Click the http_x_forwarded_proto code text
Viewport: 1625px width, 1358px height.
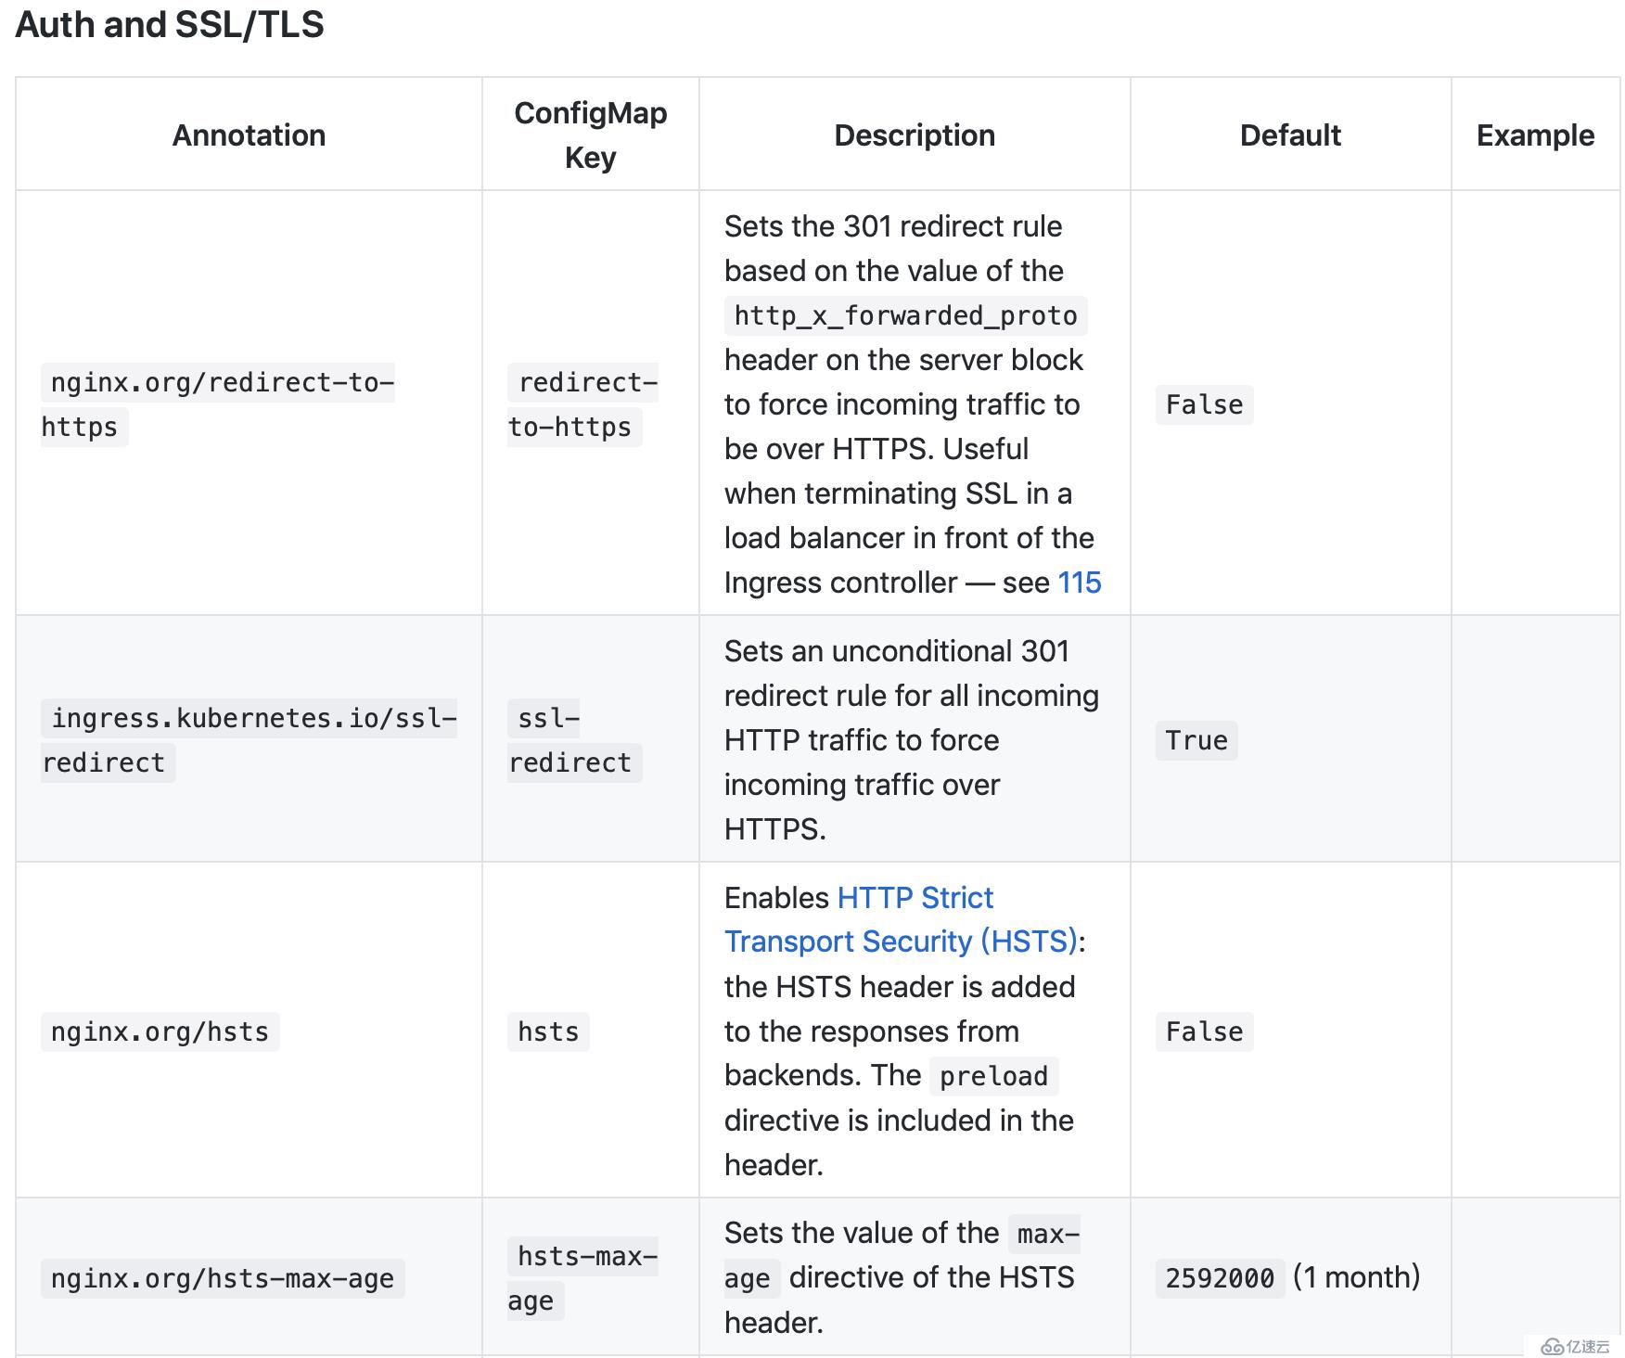(x=905, y=315)
